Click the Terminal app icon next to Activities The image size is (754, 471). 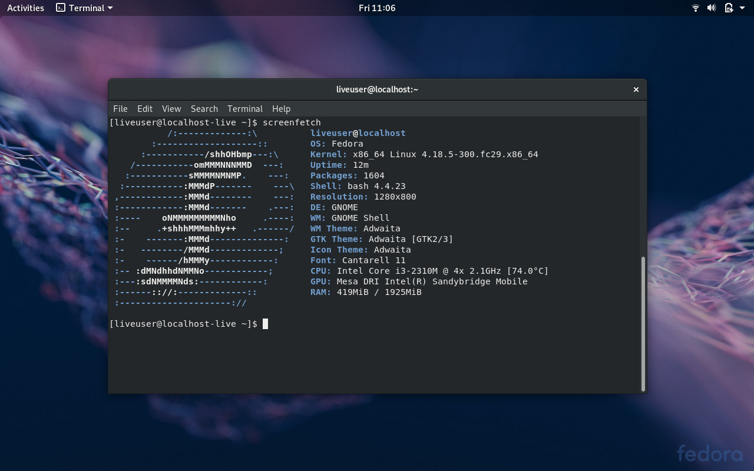[60, 8]
